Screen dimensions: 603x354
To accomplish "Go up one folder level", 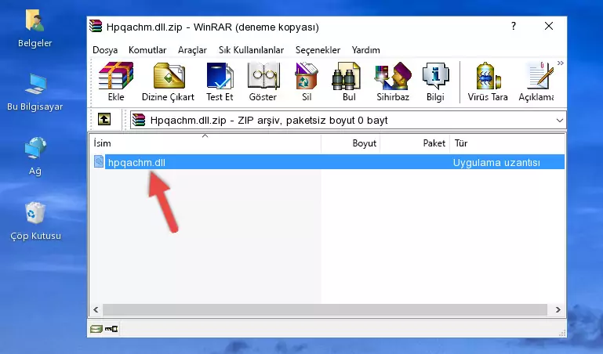I will pos(104,119).
